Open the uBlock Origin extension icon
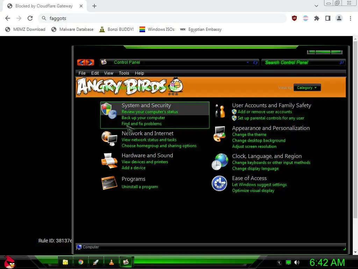The height and width of the screenshot is (269, 358). pyautogui.click(x=294, y=18)
